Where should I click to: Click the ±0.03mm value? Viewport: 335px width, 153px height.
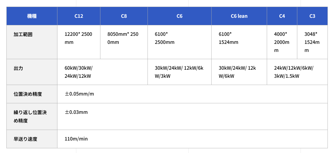[76, 112]
